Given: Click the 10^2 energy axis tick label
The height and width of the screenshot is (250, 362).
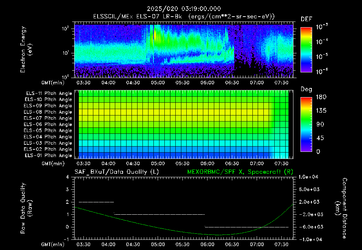Looking at the screenshot, I should click(65, 29).
